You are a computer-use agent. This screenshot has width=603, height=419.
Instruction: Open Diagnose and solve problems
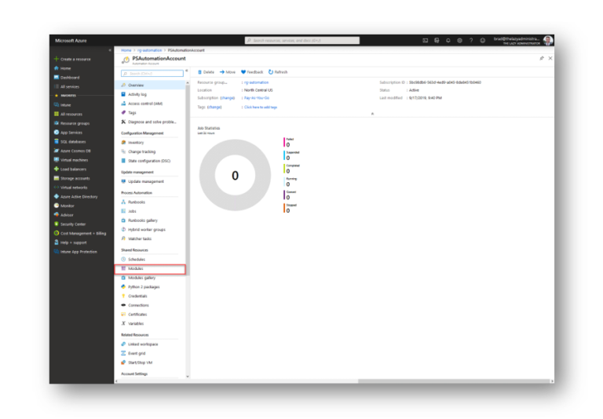pyautogui.click(x=150, y=122)
